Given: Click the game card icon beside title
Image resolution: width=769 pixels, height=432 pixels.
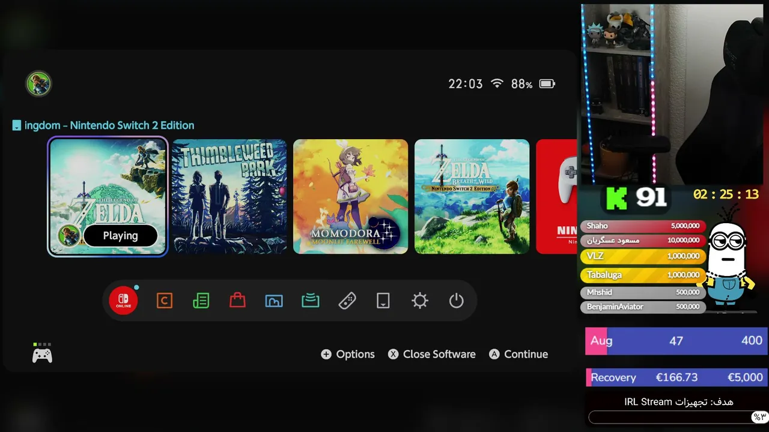Looking at the screenshot, I should tap(17, 125).
